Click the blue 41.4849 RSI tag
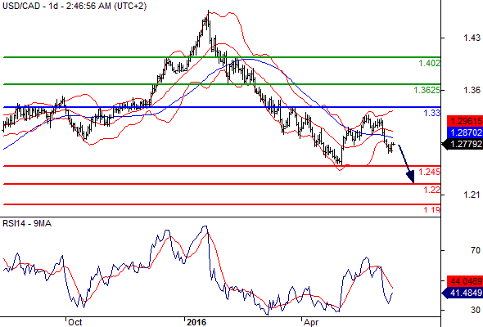This screenshot has height=327, width=483. coord(462,293)
